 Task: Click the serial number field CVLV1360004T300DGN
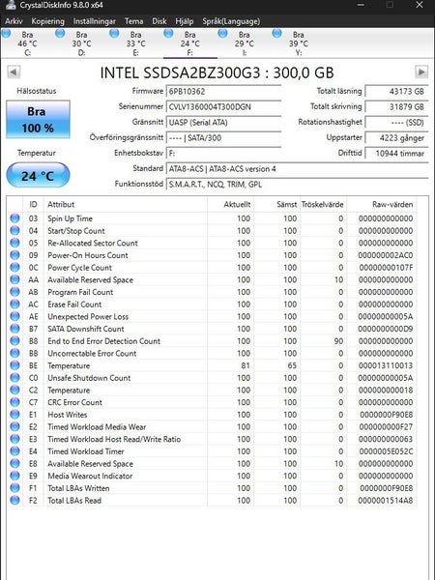pos(223,107)
